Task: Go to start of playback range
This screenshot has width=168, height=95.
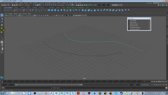Action: pos(152,82)
